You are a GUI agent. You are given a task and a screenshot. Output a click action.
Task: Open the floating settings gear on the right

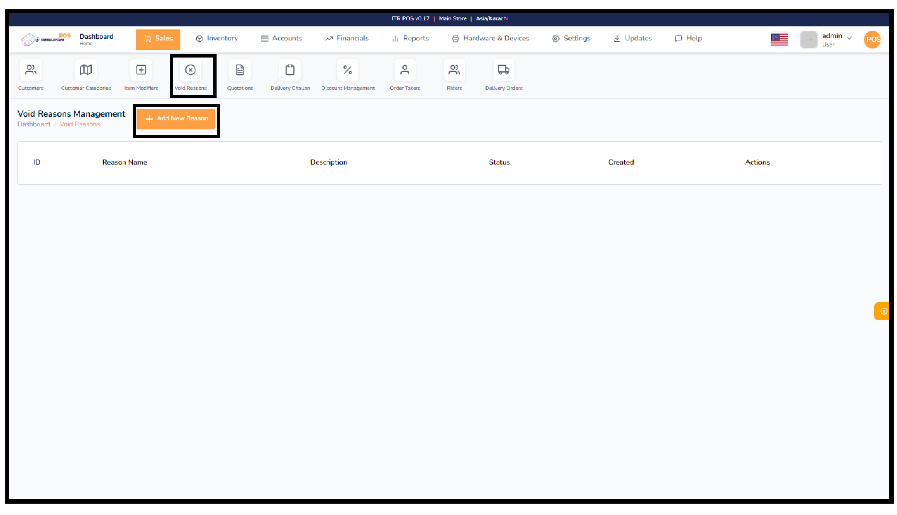(884, 311)
